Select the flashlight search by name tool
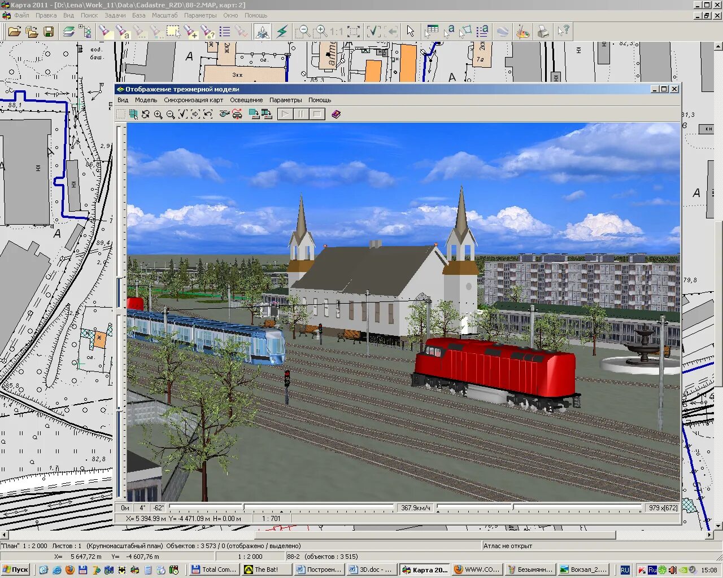Screen dimensions: 723x578 tap(122, 32)
